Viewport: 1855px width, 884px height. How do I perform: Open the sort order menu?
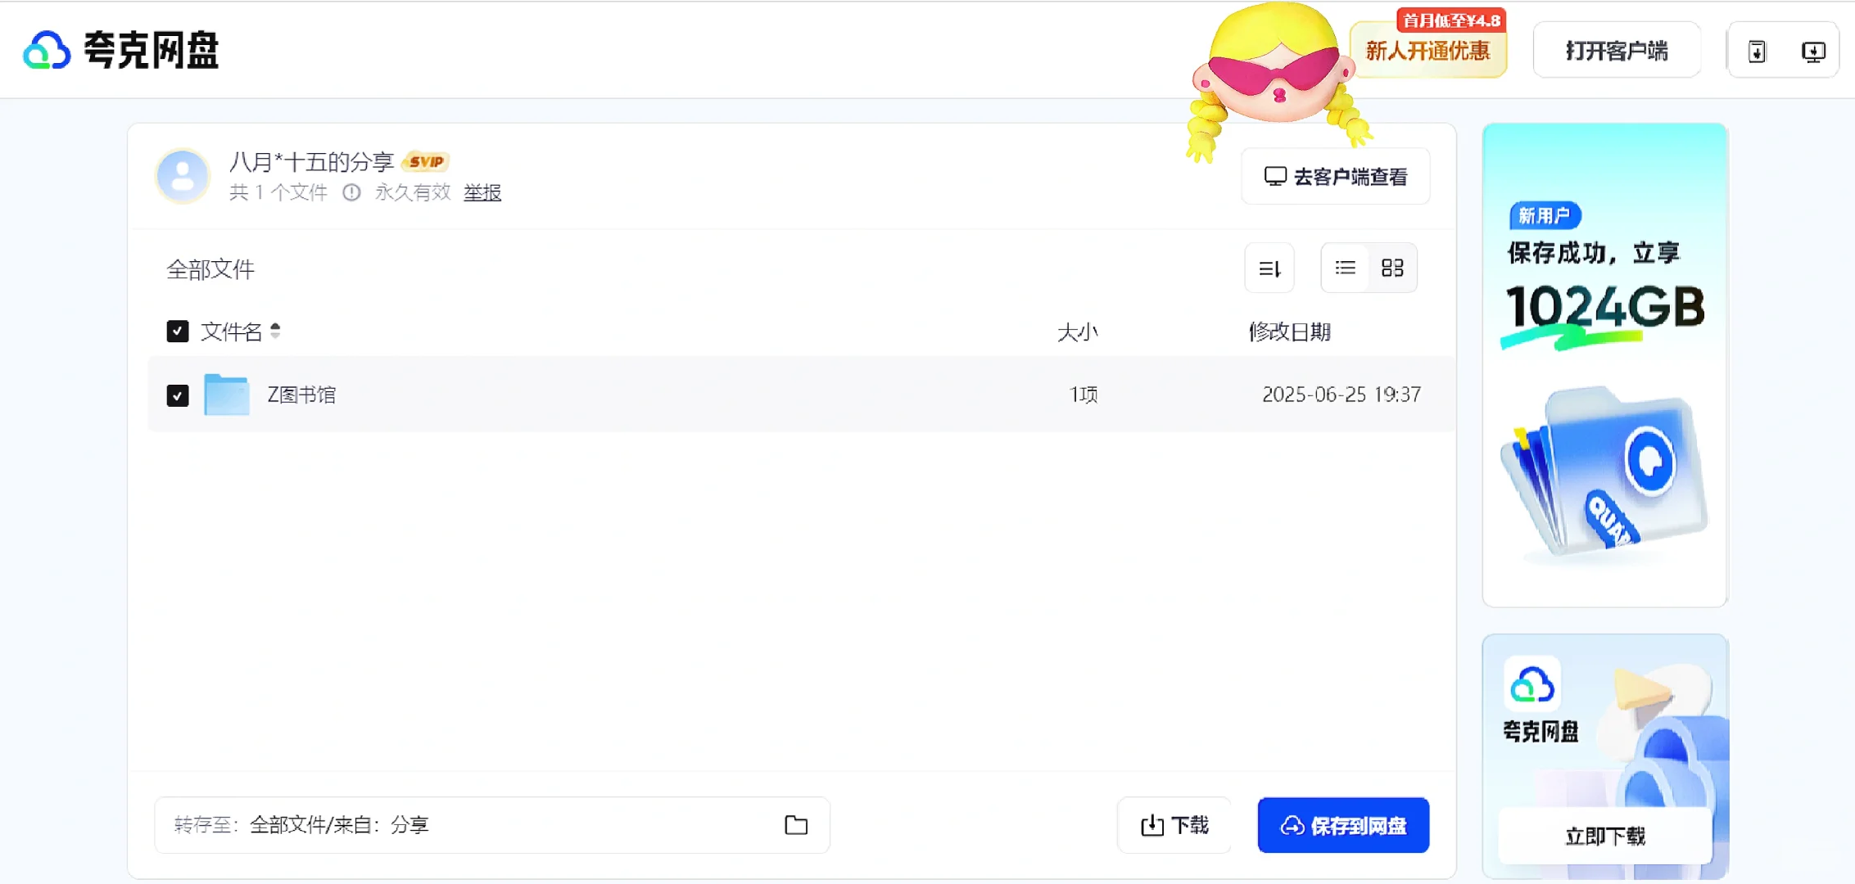click(1269, 268)
